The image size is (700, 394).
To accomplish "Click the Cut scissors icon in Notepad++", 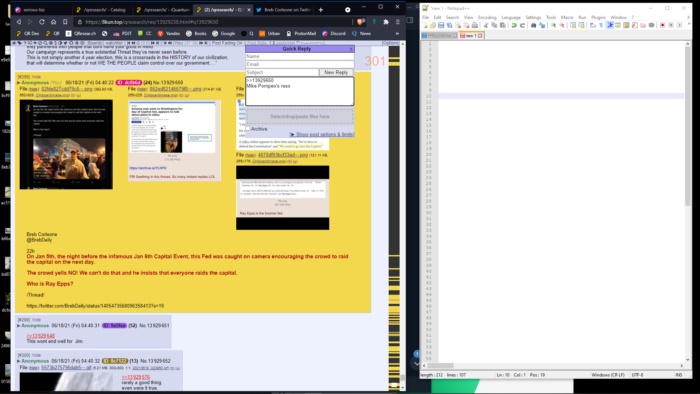I will 486,25.
